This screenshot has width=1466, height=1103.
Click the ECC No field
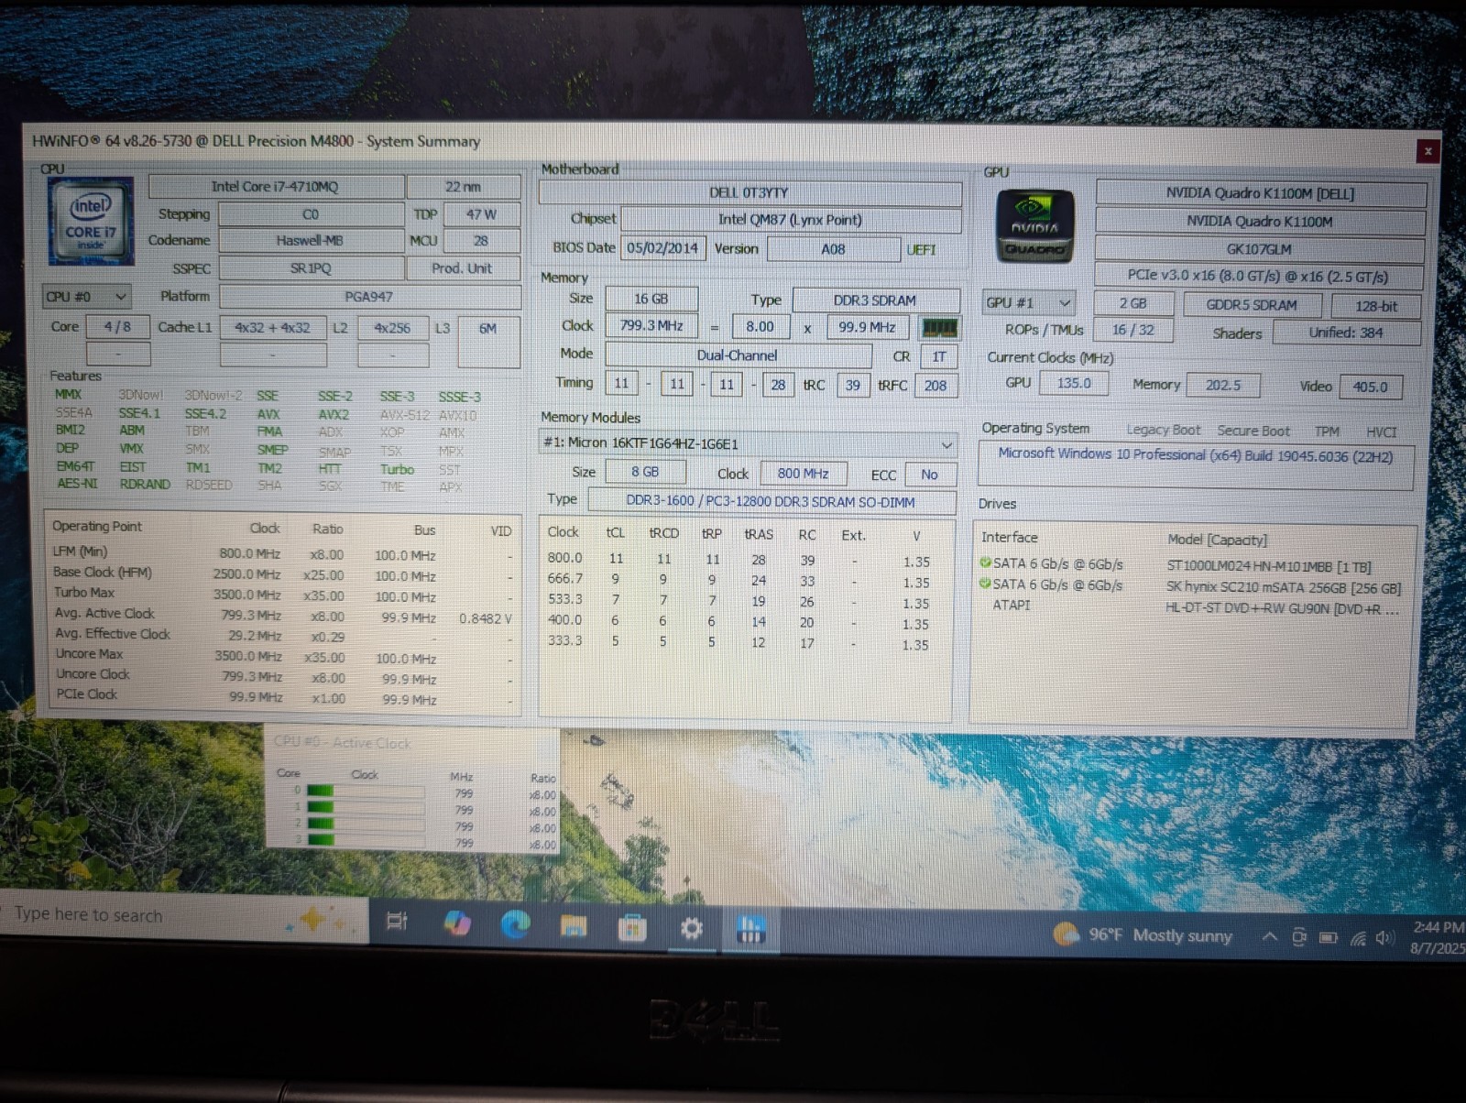click(929, 475)
